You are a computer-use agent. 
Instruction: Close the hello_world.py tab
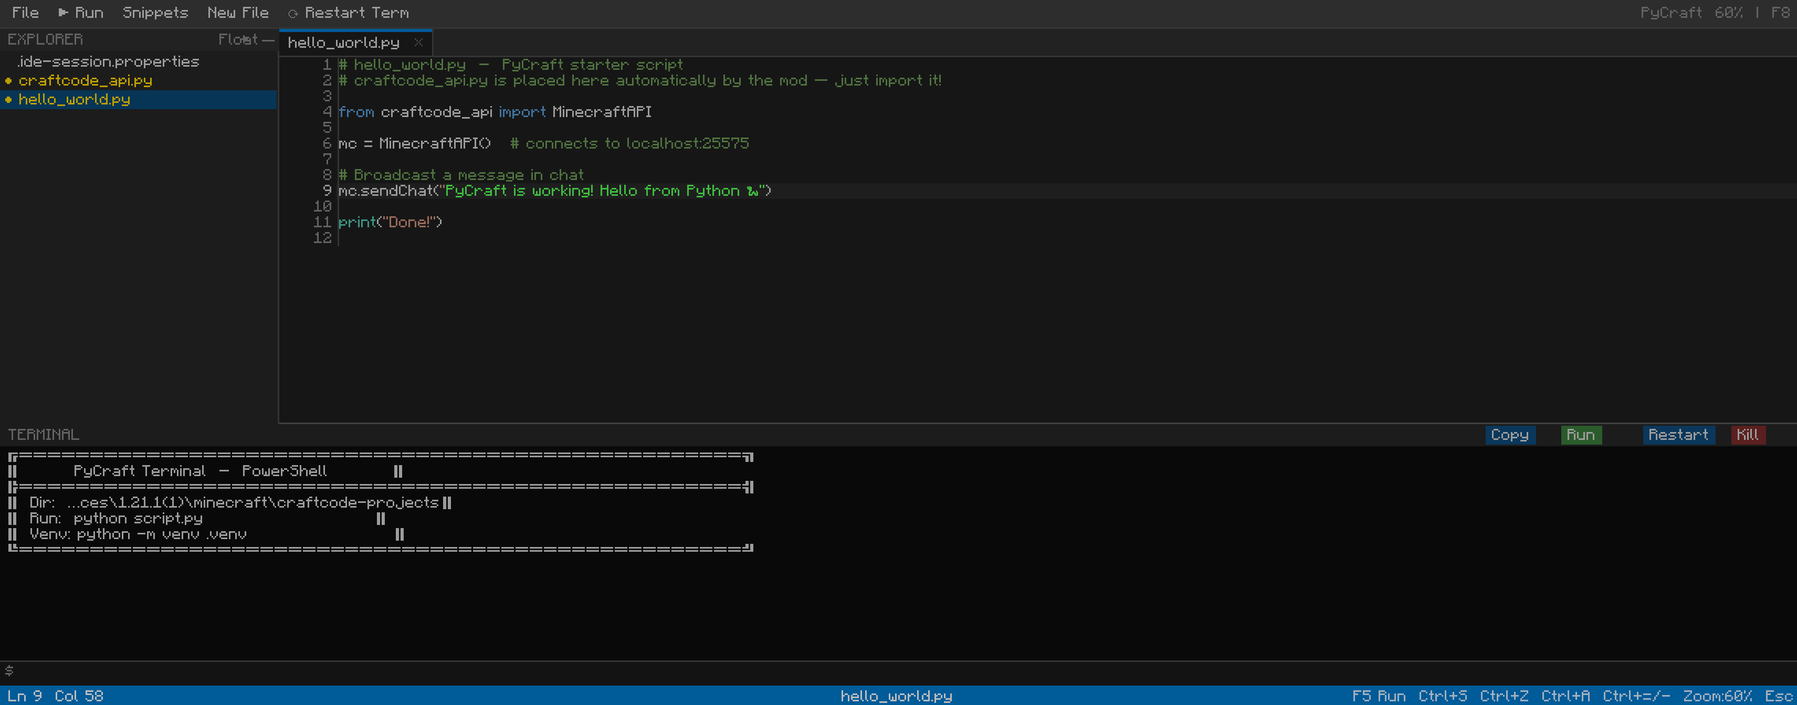point(418,43)
